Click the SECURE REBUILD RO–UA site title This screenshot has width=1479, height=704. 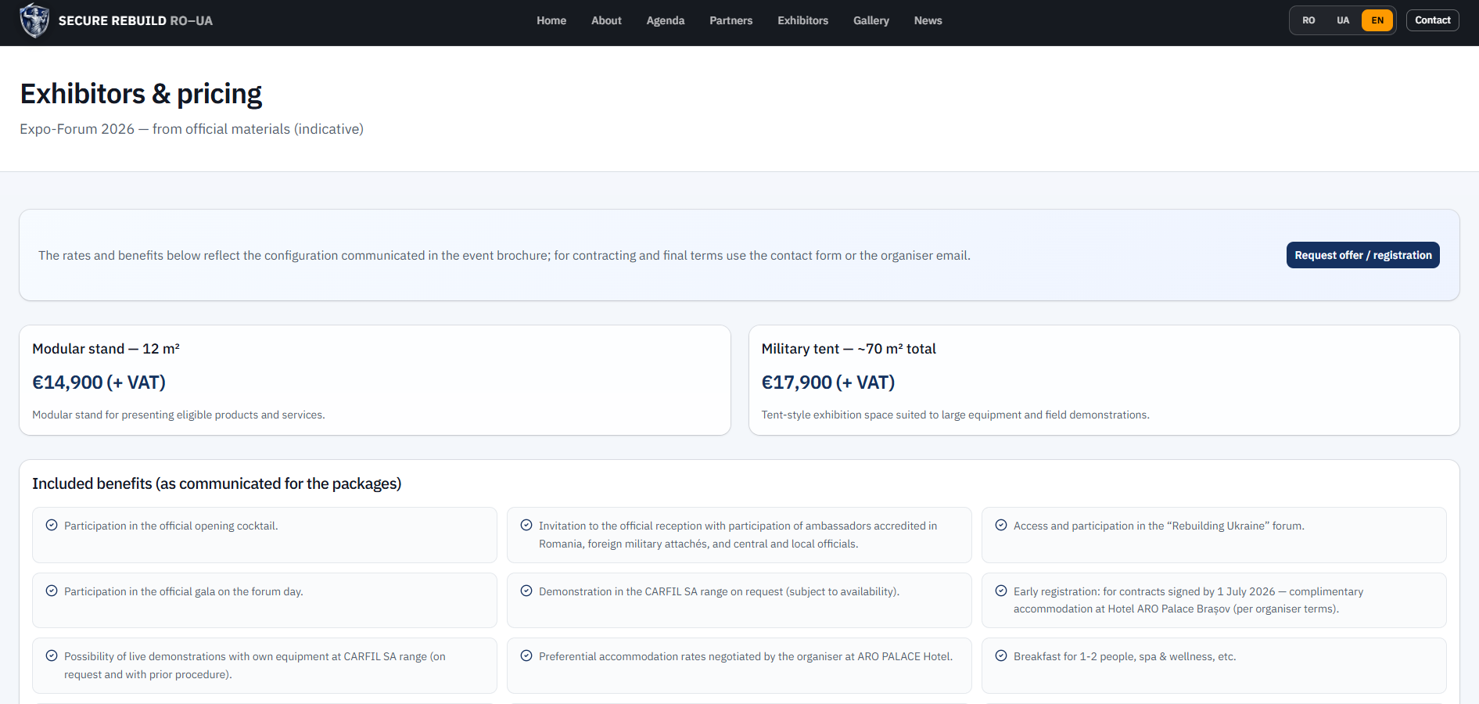click(x=135, y=20)
